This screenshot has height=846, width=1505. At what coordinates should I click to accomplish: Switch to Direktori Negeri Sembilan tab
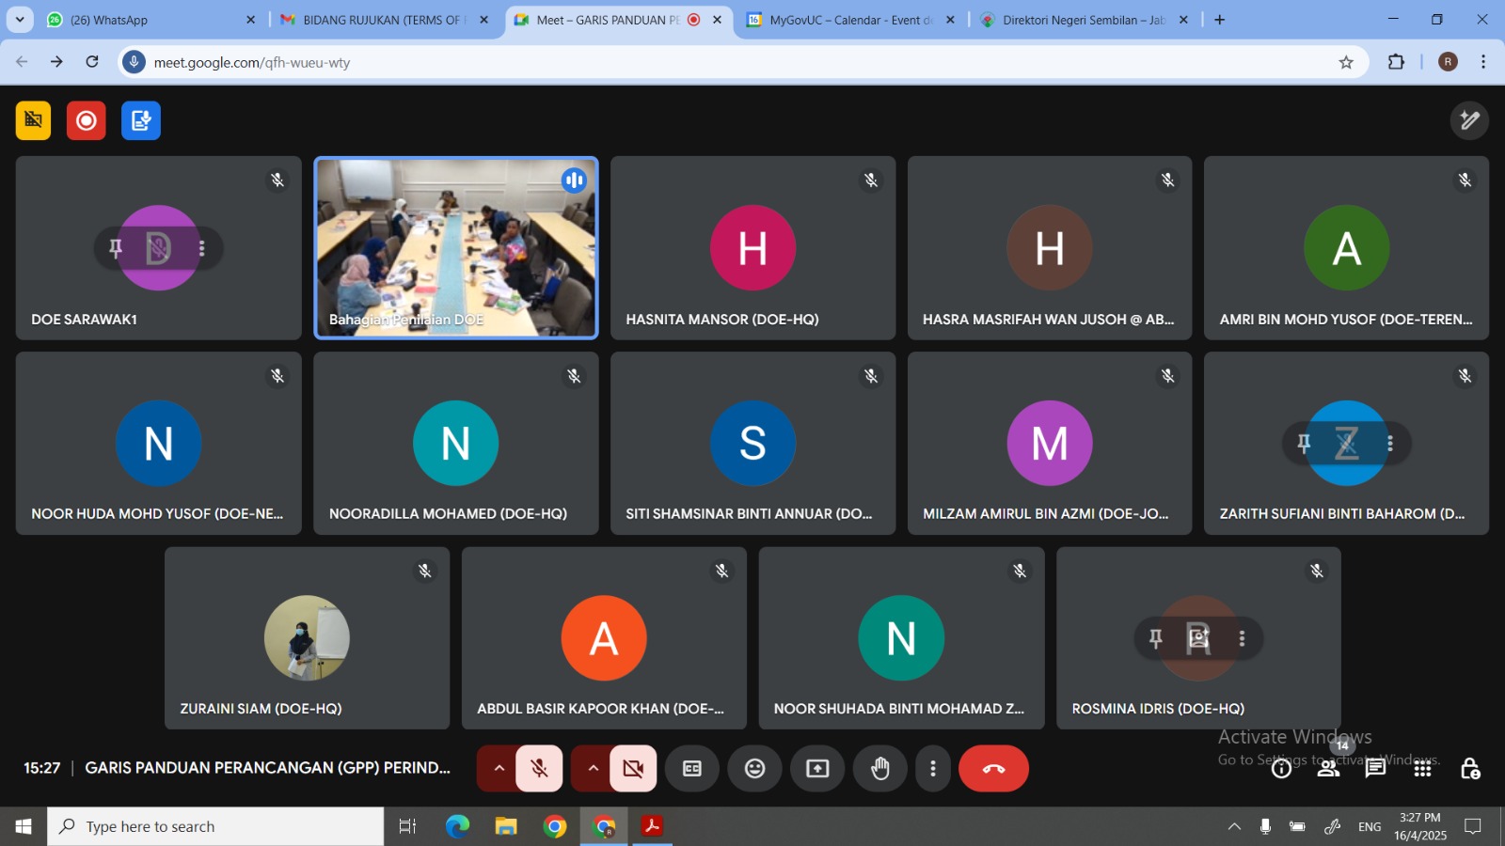[1084, 20]
